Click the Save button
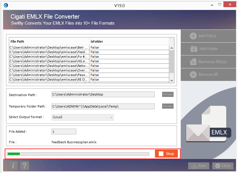 [199, 166]
